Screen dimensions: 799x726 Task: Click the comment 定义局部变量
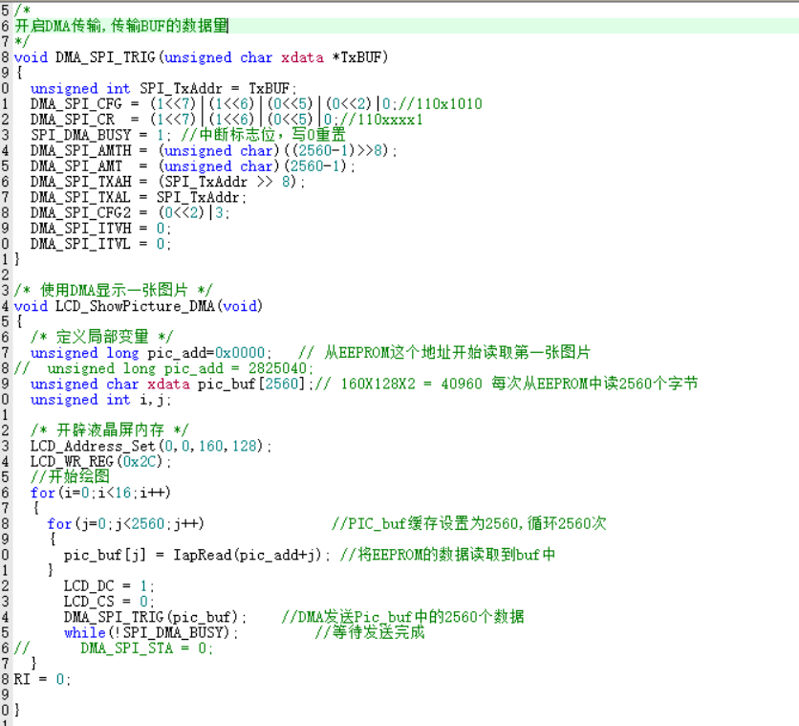(101, 337)
